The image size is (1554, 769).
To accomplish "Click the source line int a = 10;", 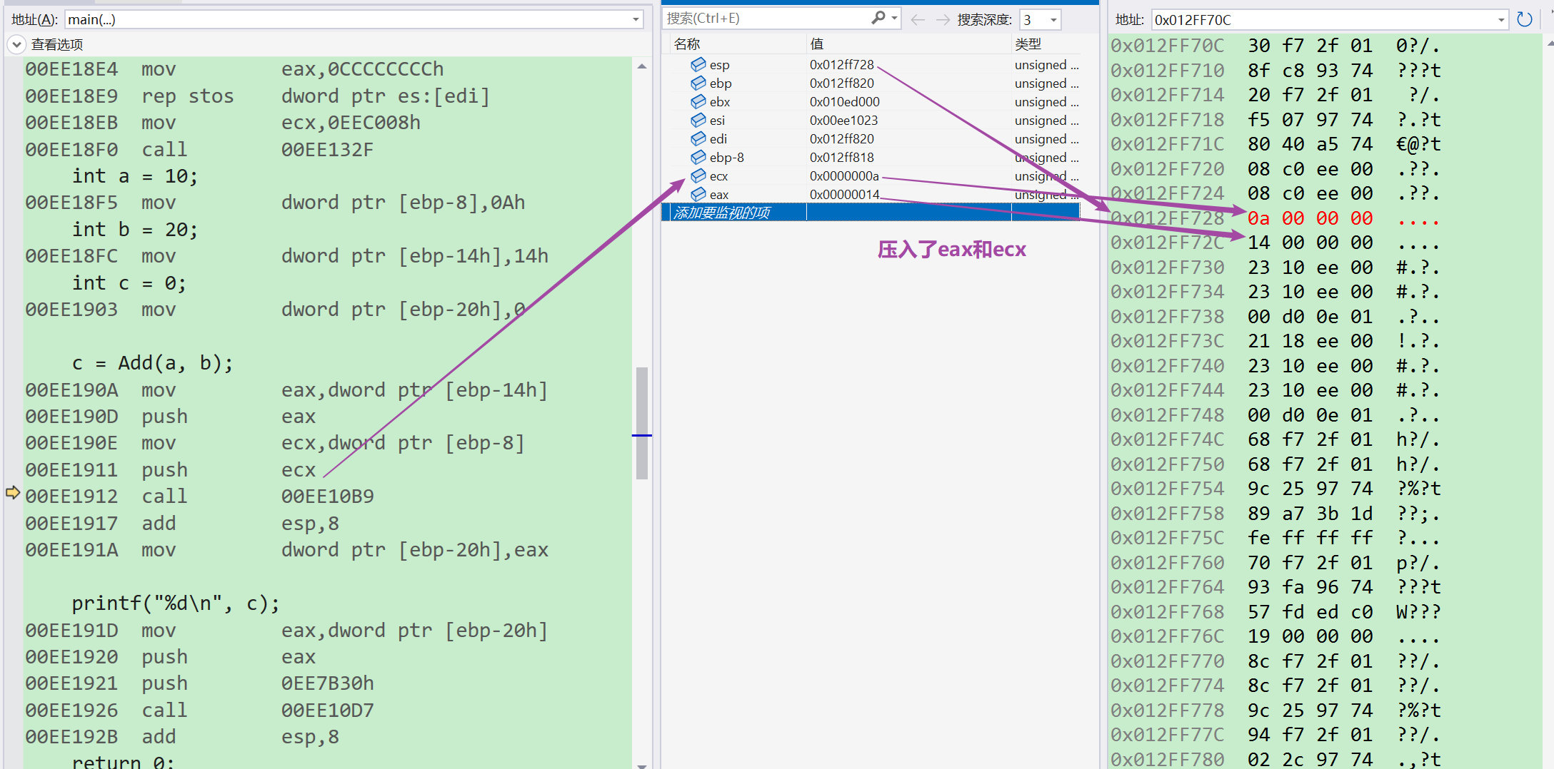I will click(135, 176).
